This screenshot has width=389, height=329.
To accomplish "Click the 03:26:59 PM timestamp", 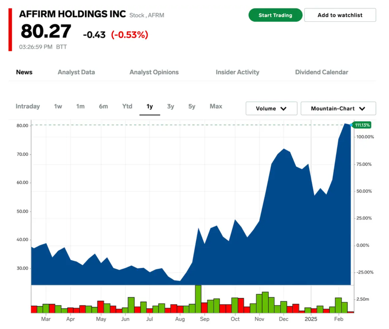I will tap(35, 47).
